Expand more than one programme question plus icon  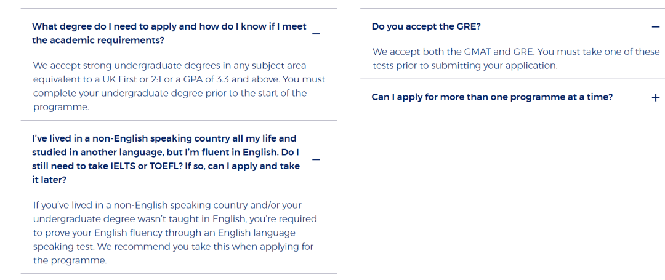coord(655,97)
